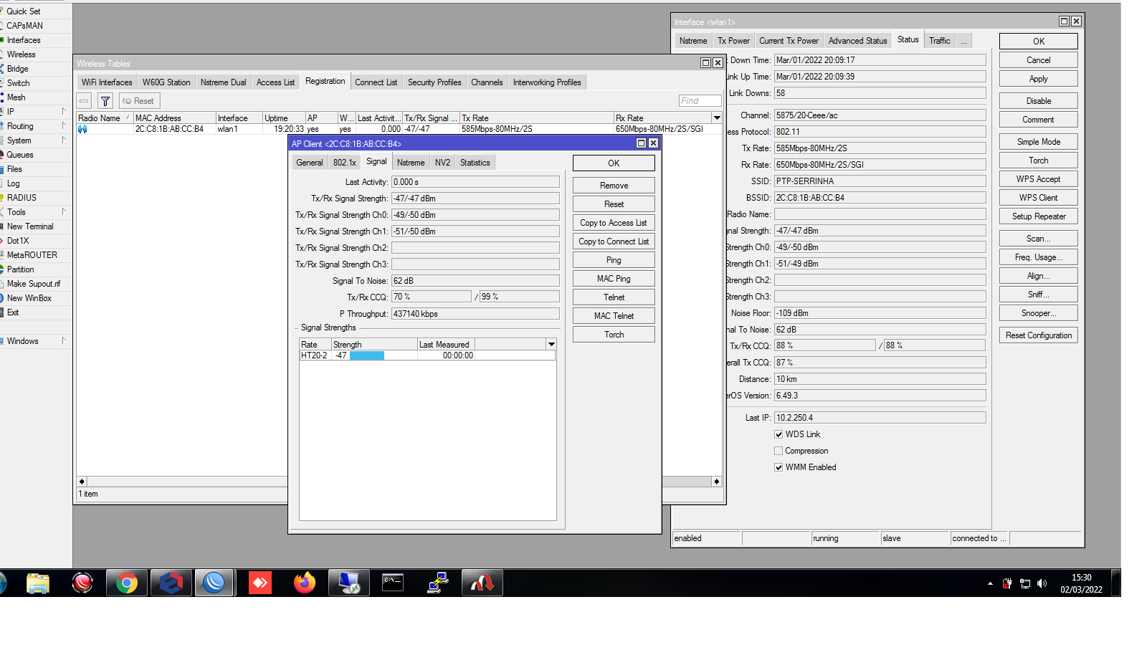1147x645 pixels.
Task: Switch to the Statistics tab in AP Client
Action: 475,163
